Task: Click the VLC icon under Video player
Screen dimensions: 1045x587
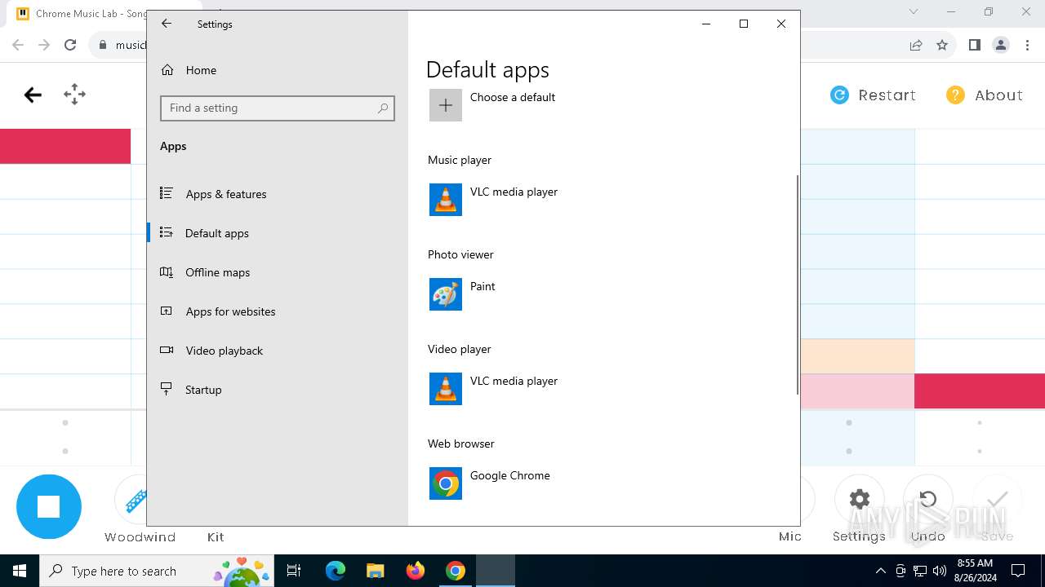Action: pyautogui.click(x=446, y=389)
